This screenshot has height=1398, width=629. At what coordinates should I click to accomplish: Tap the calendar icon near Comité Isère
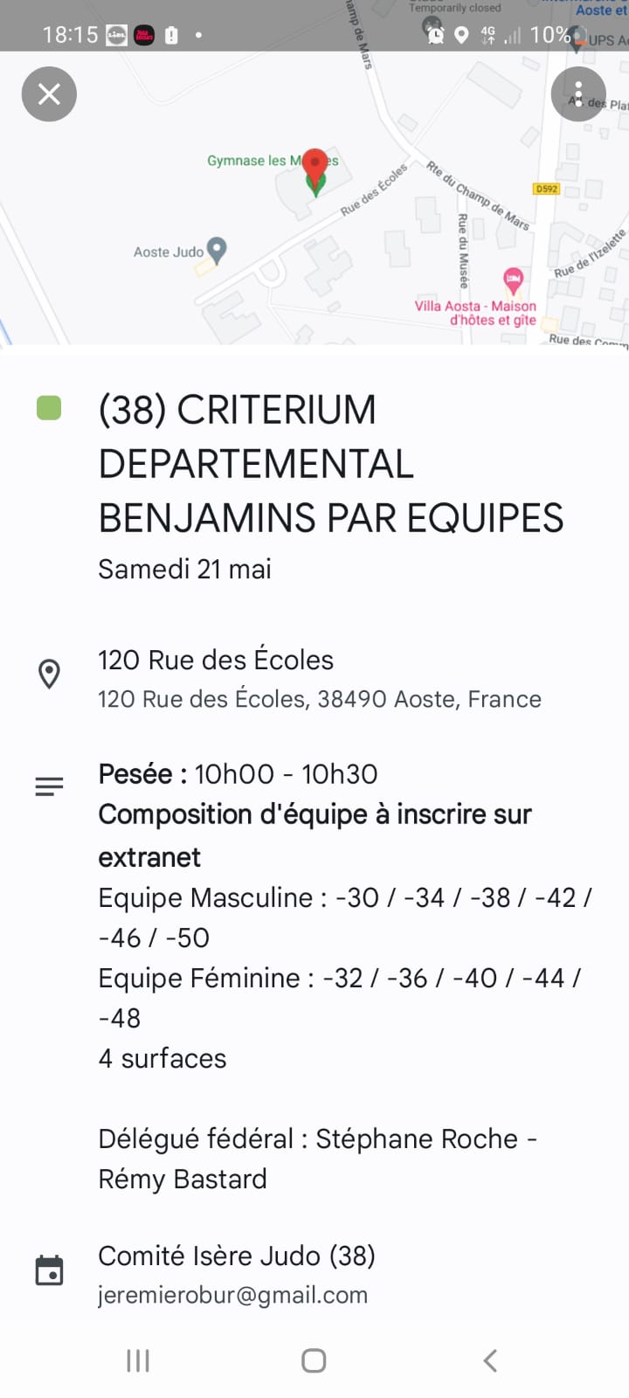coord(50,1271)
